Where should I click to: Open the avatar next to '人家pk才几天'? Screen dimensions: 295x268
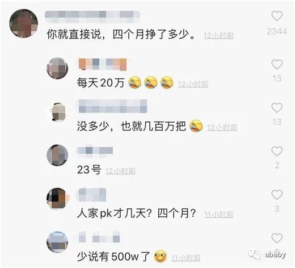(58, 198)
